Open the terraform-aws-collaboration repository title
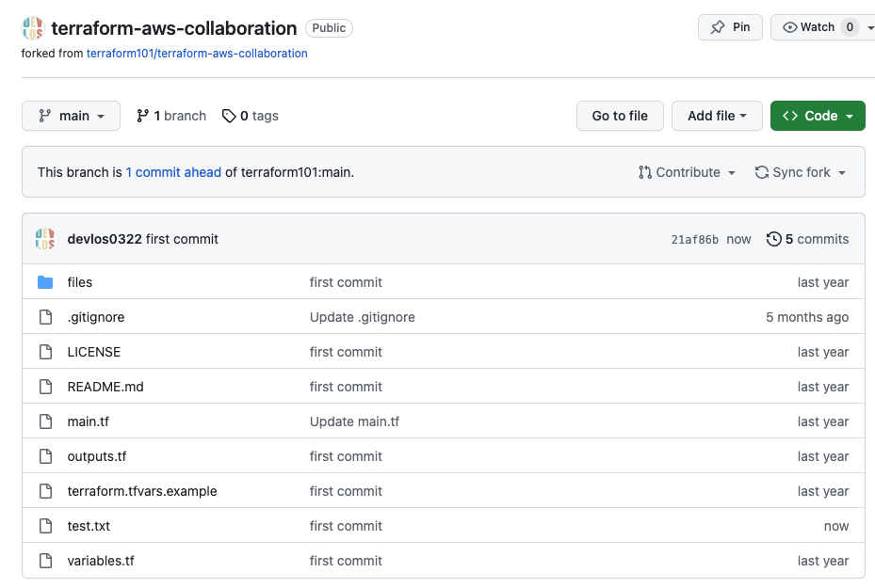Image resolution: width=875 pixels, height=588 pixels. [174, 28]
